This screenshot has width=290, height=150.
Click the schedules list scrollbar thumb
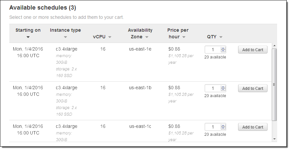[274, 84]
